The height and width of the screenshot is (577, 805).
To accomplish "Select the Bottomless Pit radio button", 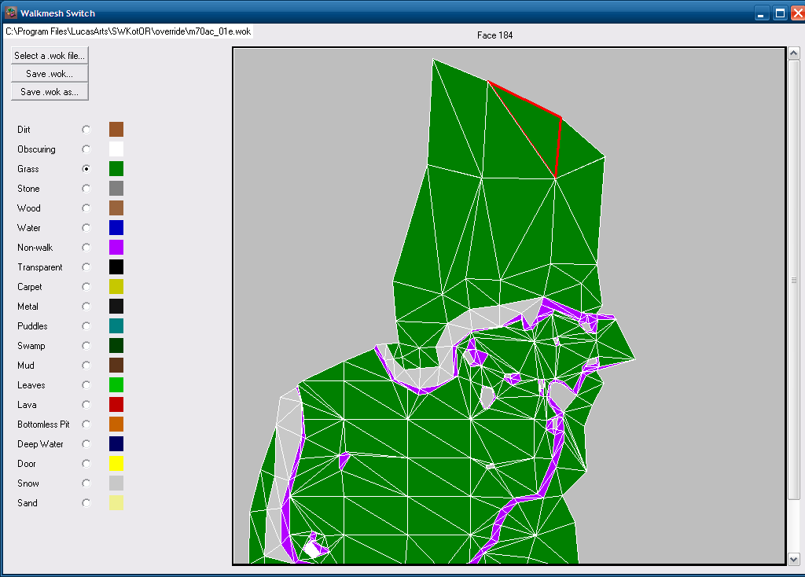I will 86,424.
